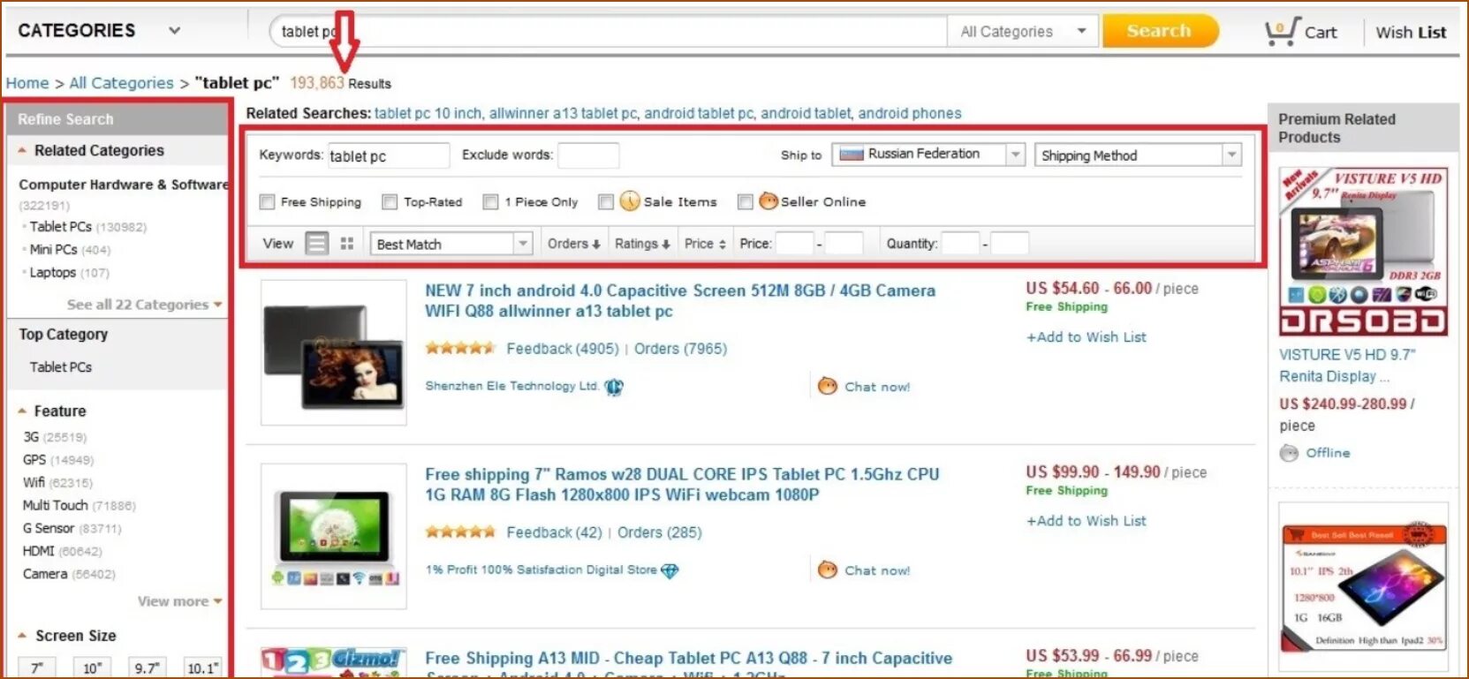This screenshot has height=679, width=1469.
Task: Select Tablet PCs under Top Category
Action: click(60, 367)
